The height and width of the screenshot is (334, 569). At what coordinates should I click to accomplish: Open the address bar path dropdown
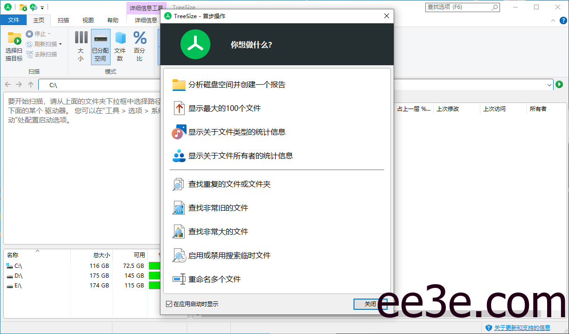pos(549,85)
